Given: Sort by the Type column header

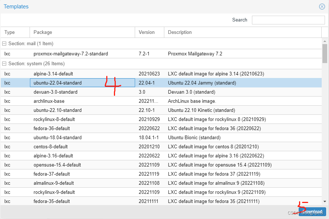Looking at the screenshot, I should click(x=15, y=32).
